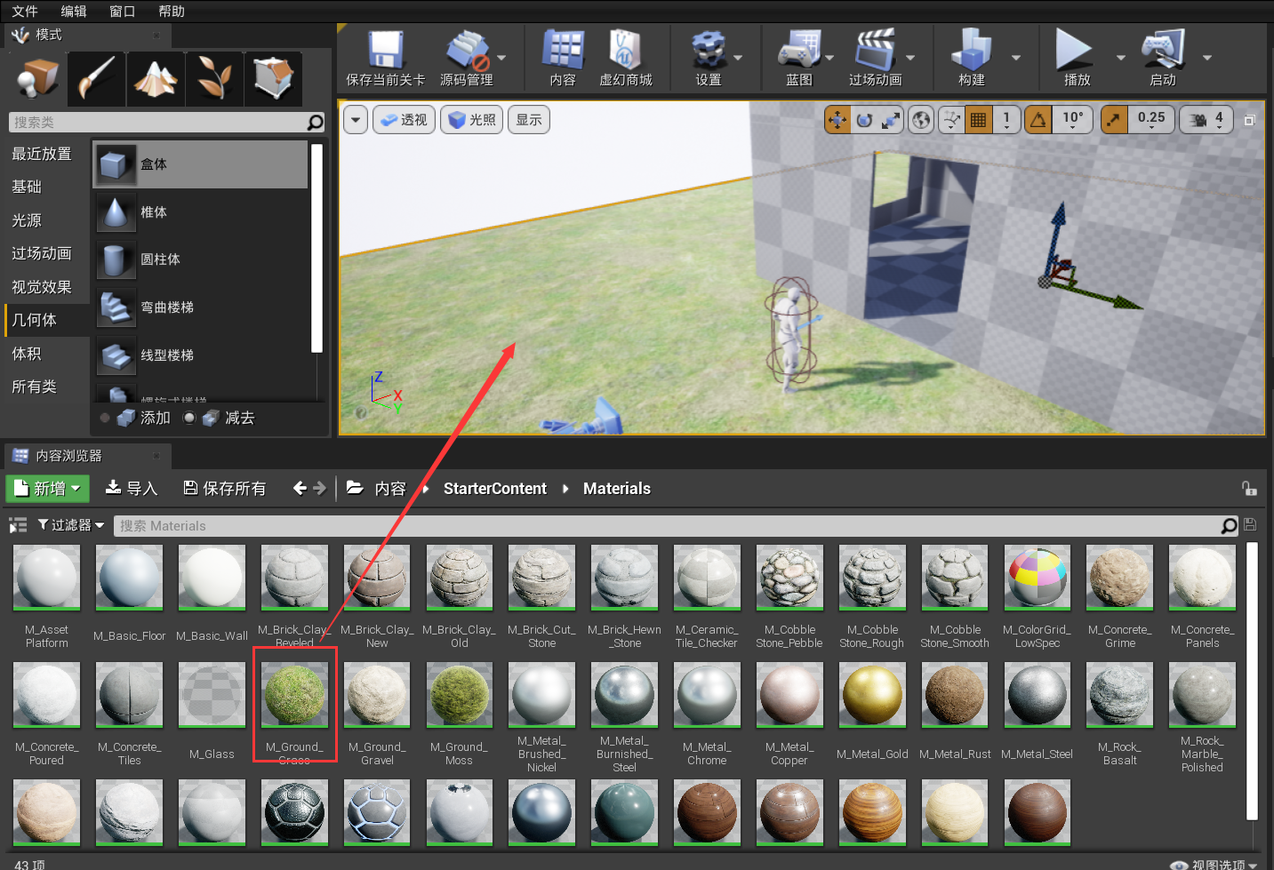1274x870 pixels.
Task: Open the Content toolbar icon
Action: pos(563,51)
